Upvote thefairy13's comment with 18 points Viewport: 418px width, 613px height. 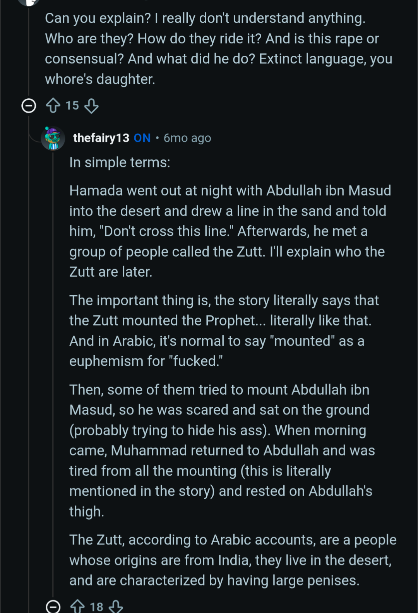pyautogui.click(x=77, y=606)
